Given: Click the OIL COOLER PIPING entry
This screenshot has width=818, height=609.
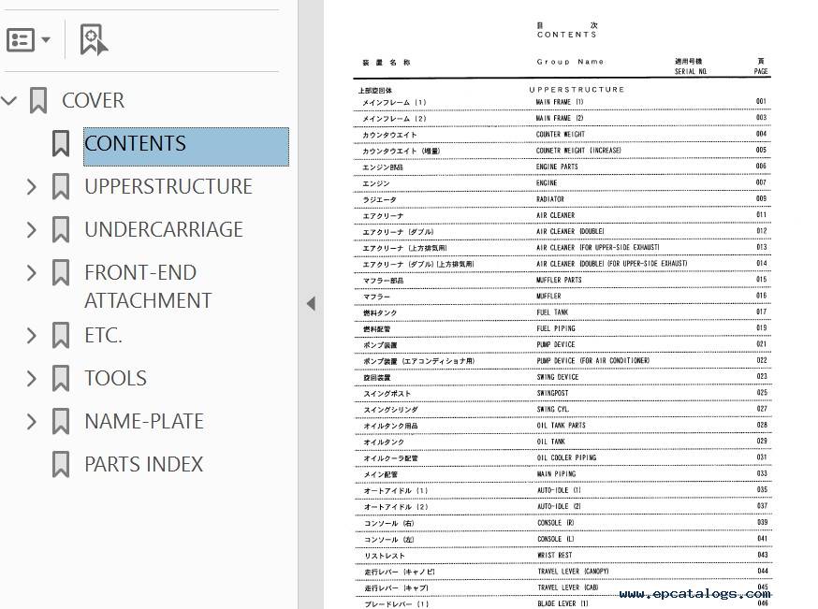Looking at the screenshot, I should 566,457.
